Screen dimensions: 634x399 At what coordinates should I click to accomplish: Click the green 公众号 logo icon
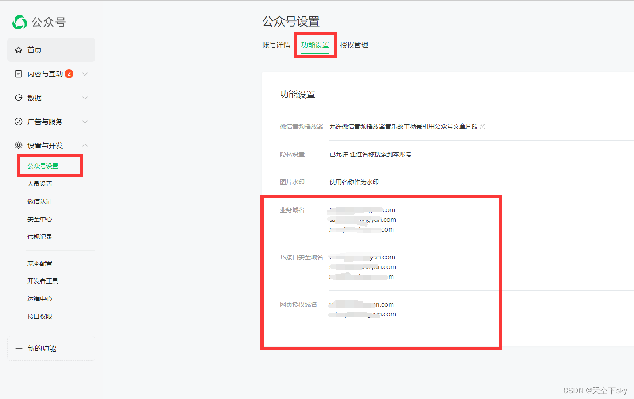click(x=19, y=22)
